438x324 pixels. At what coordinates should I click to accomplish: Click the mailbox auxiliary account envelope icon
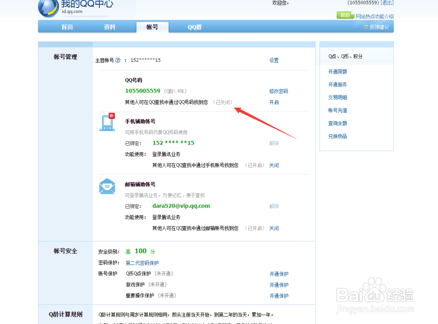point(107,186)
